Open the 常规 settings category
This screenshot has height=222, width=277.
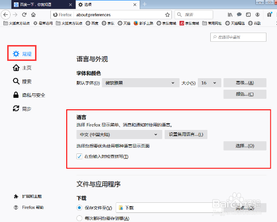pyautogui.click(x=22, y=54)
